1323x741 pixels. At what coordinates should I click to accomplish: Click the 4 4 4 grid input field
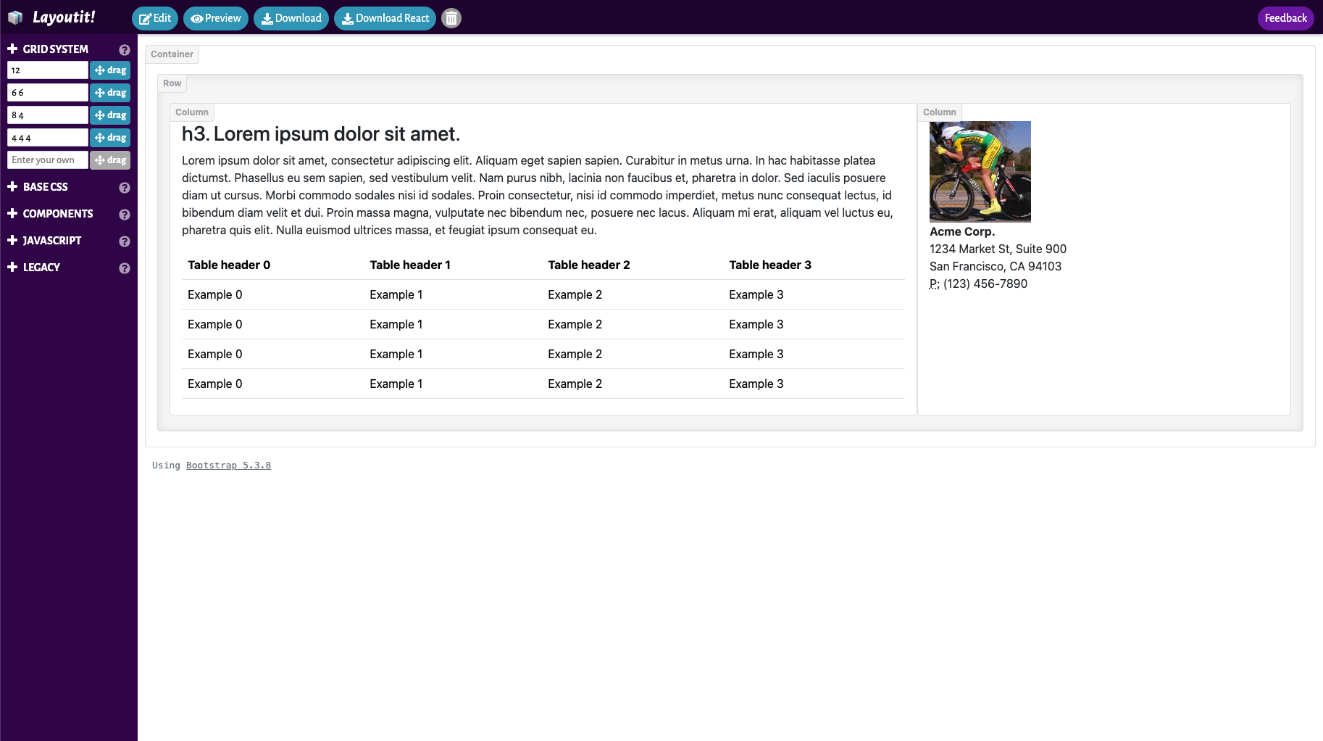[x=48, y=138]
